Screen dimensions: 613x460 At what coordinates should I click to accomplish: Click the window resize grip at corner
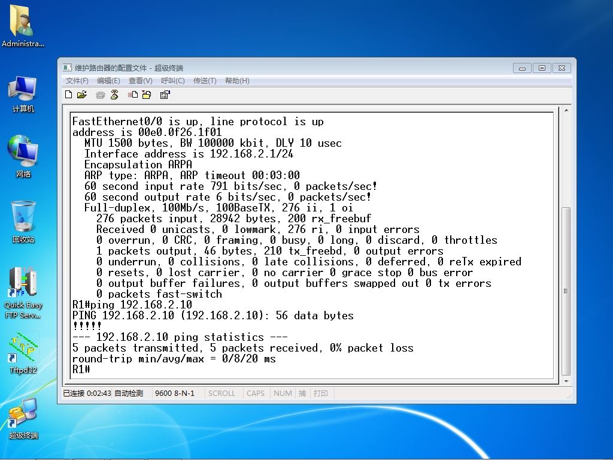[x=569, y=397]
